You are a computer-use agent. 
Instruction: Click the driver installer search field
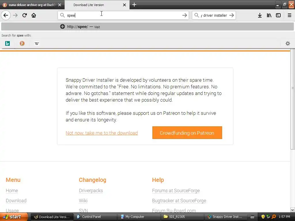click(x=214, y=15)
